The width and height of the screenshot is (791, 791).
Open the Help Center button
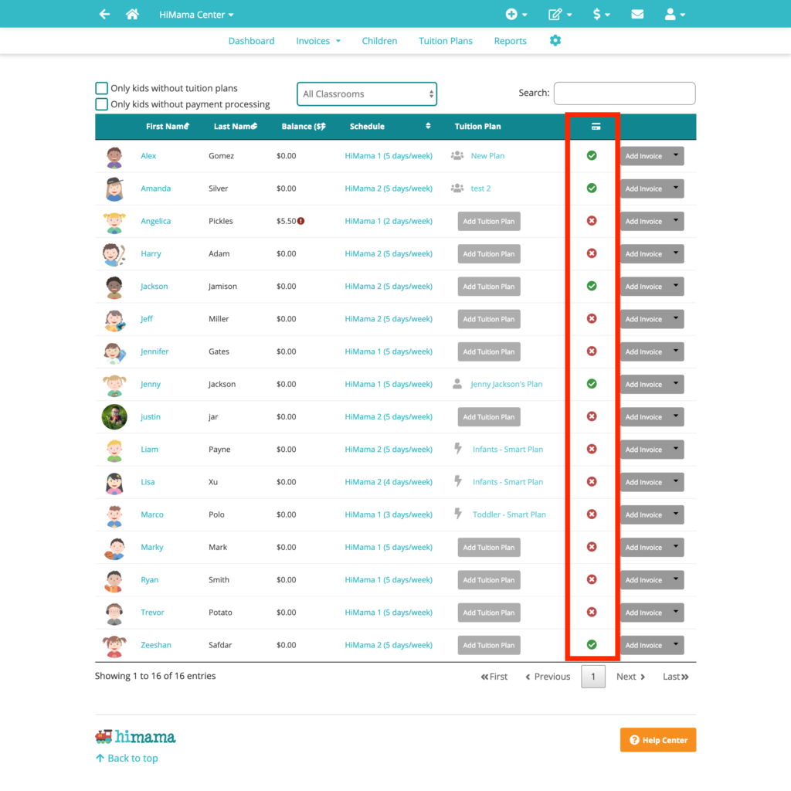tap(658, 739)
